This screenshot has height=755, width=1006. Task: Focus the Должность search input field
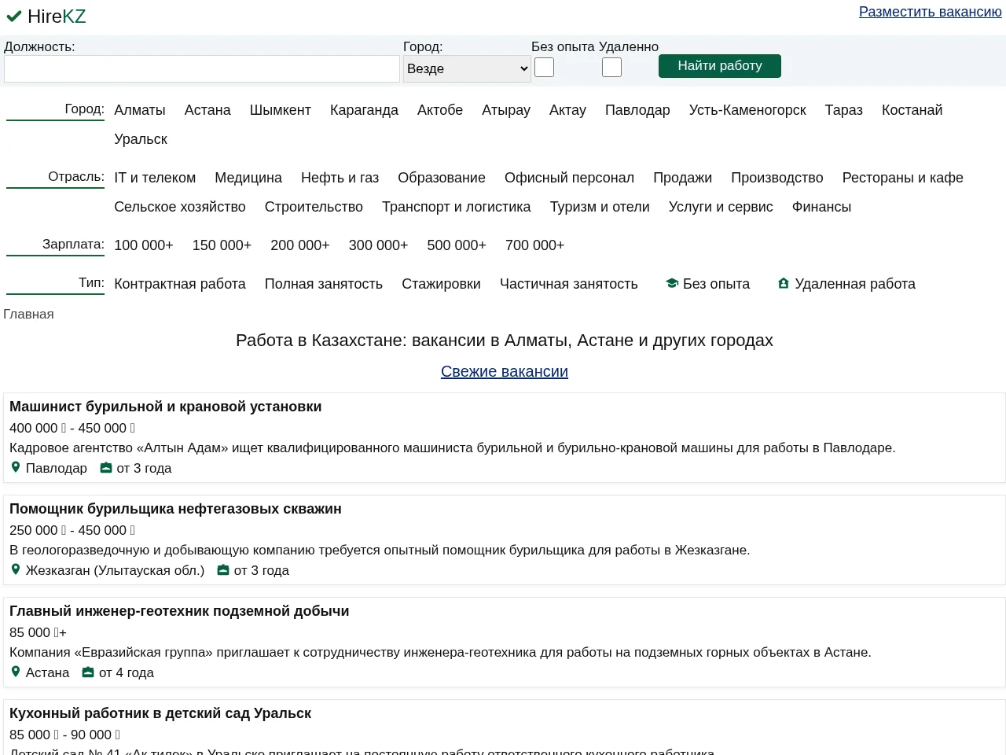pos(202,68)
